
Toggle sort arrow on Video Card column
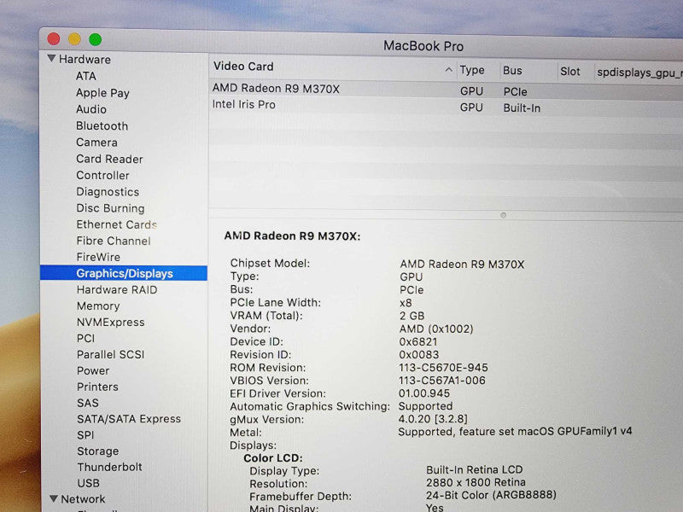pyautogui.click(x=448, y=70)
